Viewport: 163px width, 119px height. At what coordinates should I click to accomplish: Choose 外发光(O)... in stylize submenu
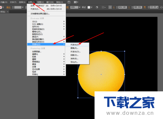[x=77, y=52]
